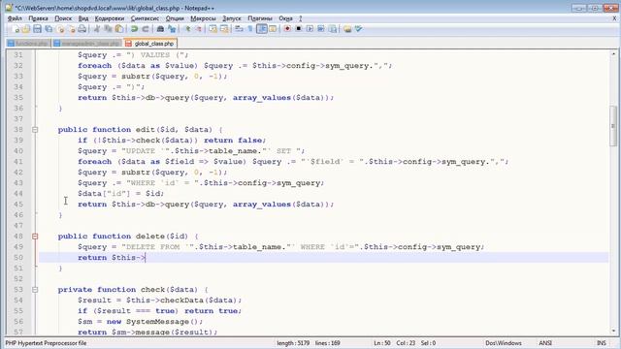Click vertical scrollbar up arrow
Screen dimensions: 621x349
point(613,54)
